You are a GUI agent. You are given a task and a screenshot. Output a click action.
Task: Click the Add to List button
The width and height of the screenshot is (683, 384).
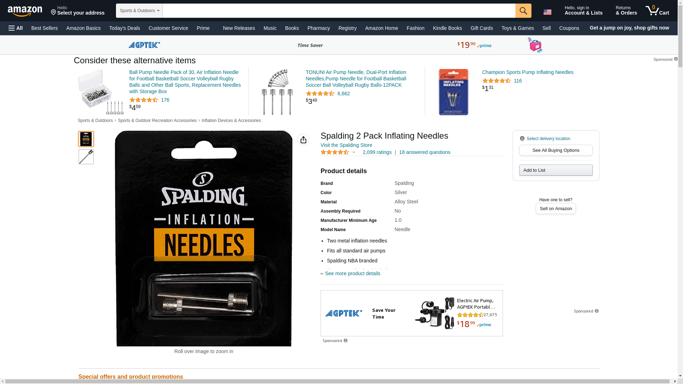point(556,170)
